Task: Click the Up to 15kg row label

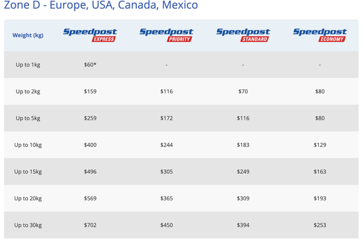Action: tap(28, 172)
